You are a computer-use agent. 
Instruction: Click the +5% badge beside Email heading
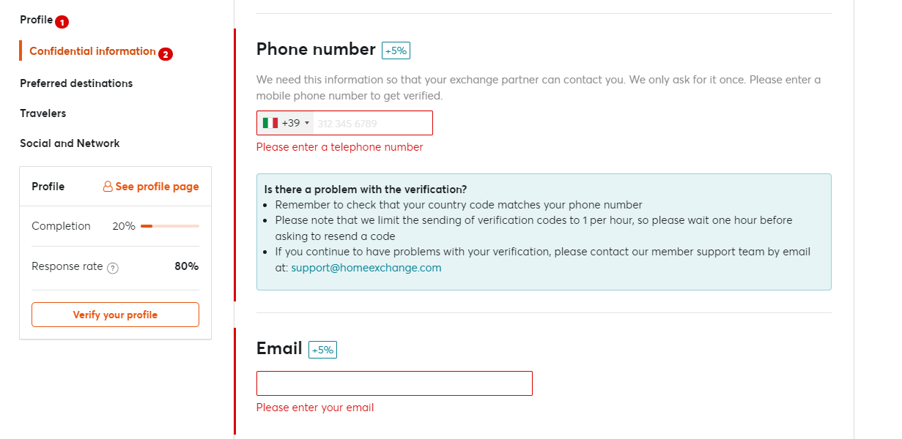point(322,350)
